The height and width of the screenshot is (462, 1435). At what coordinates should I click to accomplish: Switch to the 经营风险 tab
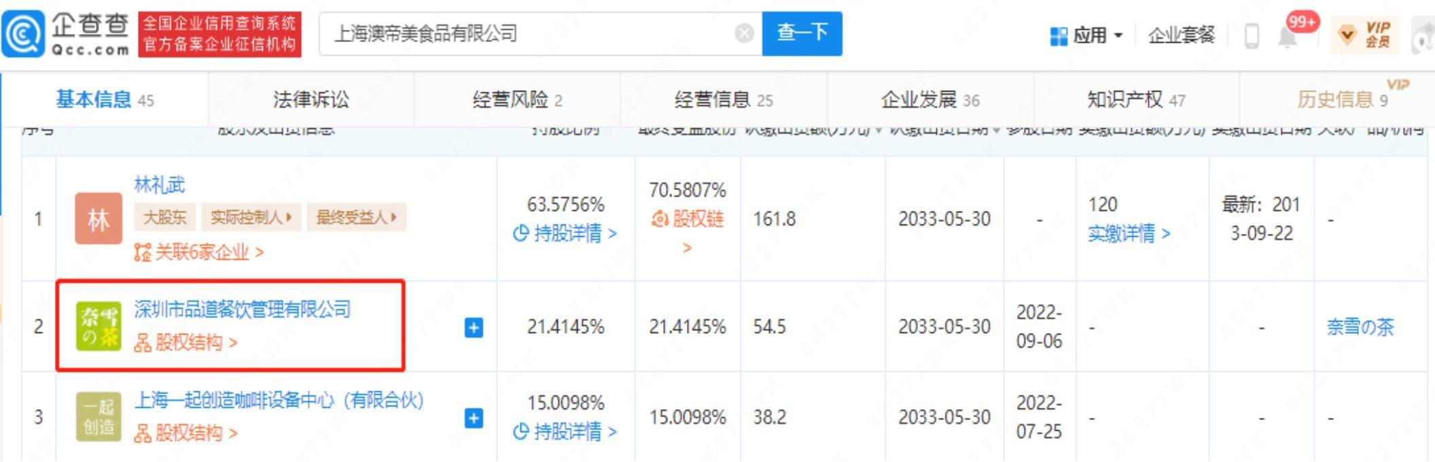517,100
